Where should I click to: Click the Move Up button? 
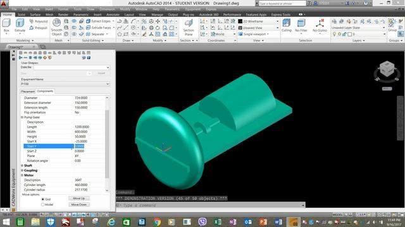79,198
